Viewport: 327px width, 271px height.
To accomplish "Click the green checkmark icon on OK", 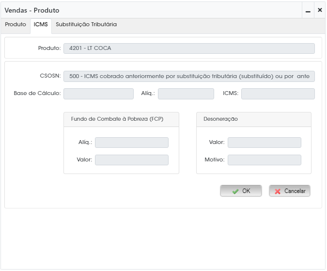I will 235,191.
